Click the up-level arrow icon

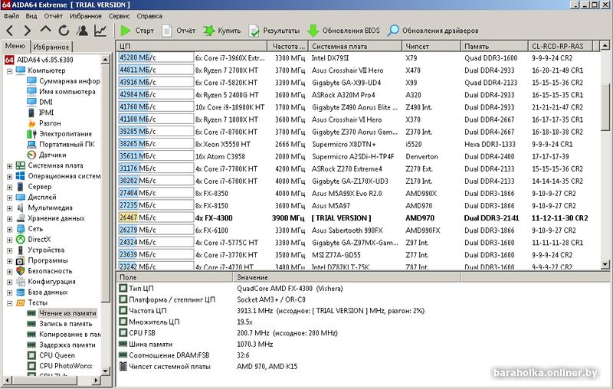tap(46, 30)
